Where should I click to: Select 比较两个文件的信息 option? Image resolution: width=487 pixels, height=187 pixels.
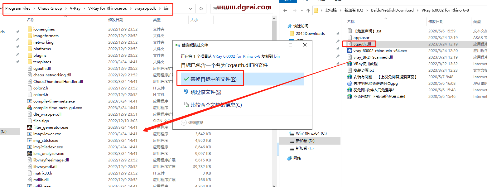pos(216,105)
